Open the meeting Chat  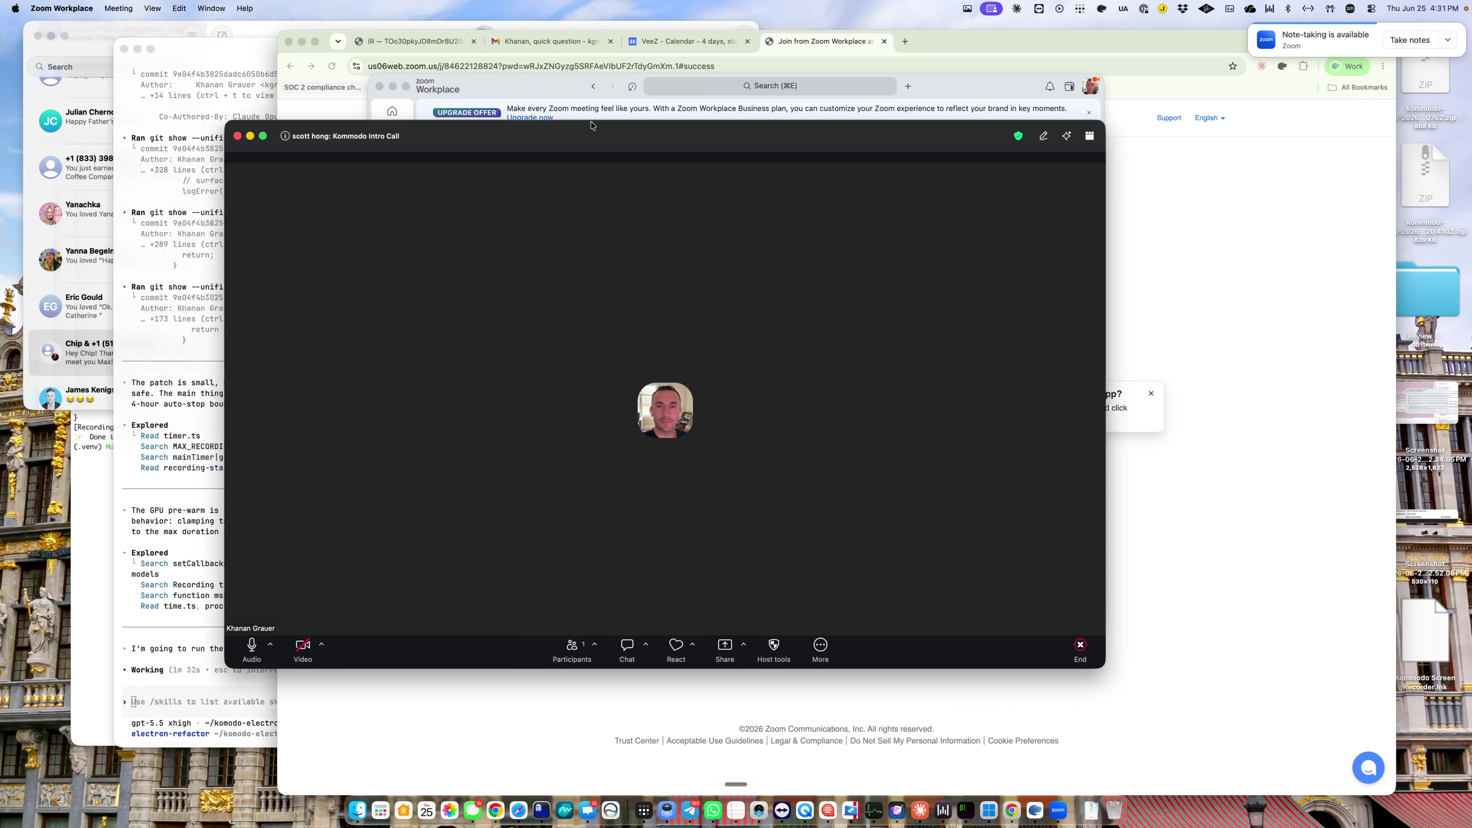[627, 650]
